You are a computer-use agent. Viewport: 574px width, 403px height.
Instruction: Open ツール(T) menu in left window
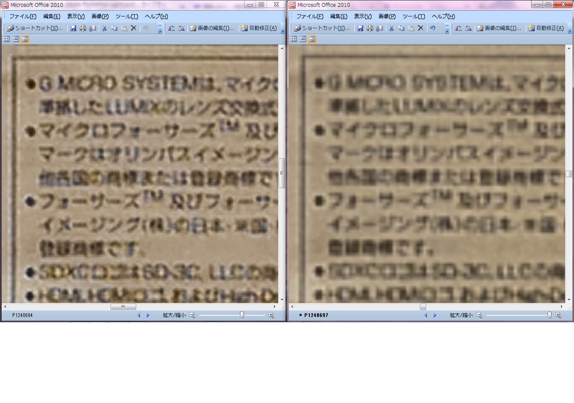coord(127,16)
